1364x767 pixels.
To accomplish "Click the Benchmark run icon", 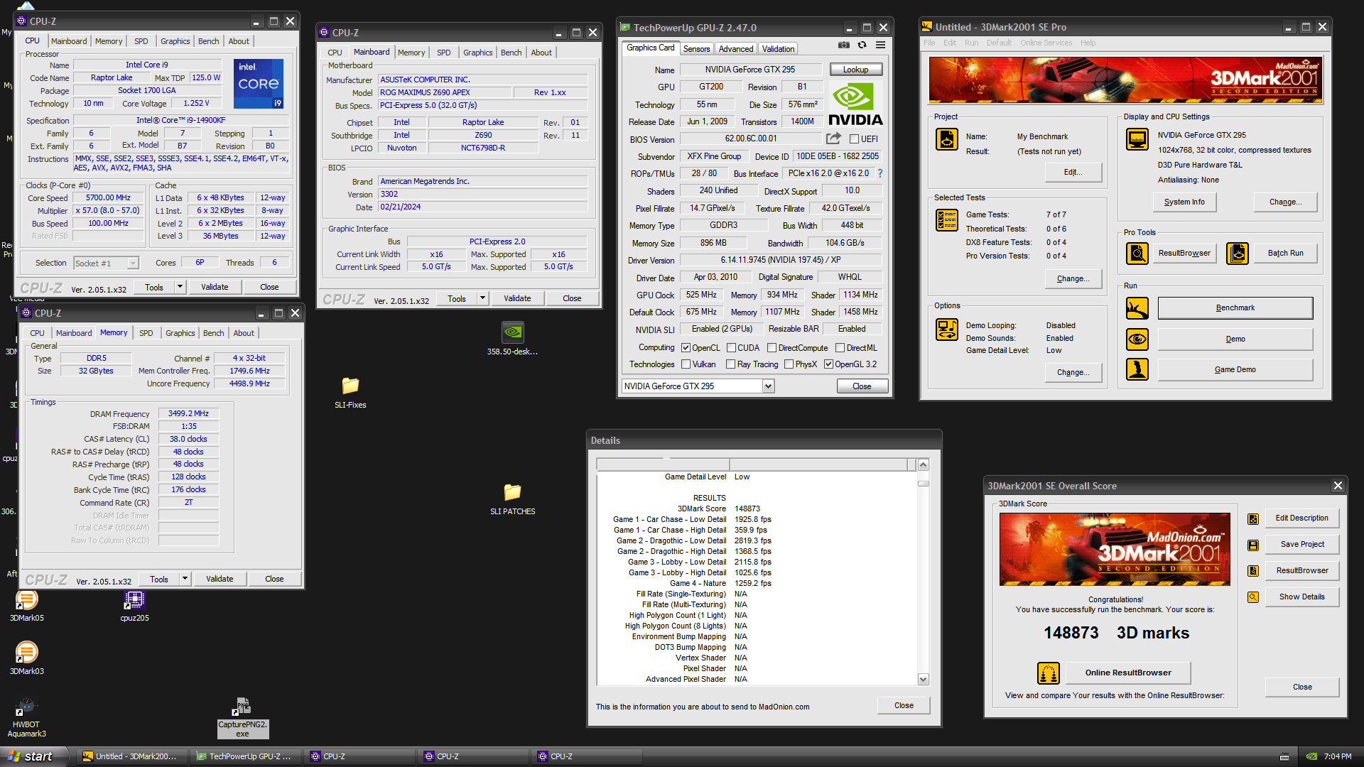I will click(1137, 308).
